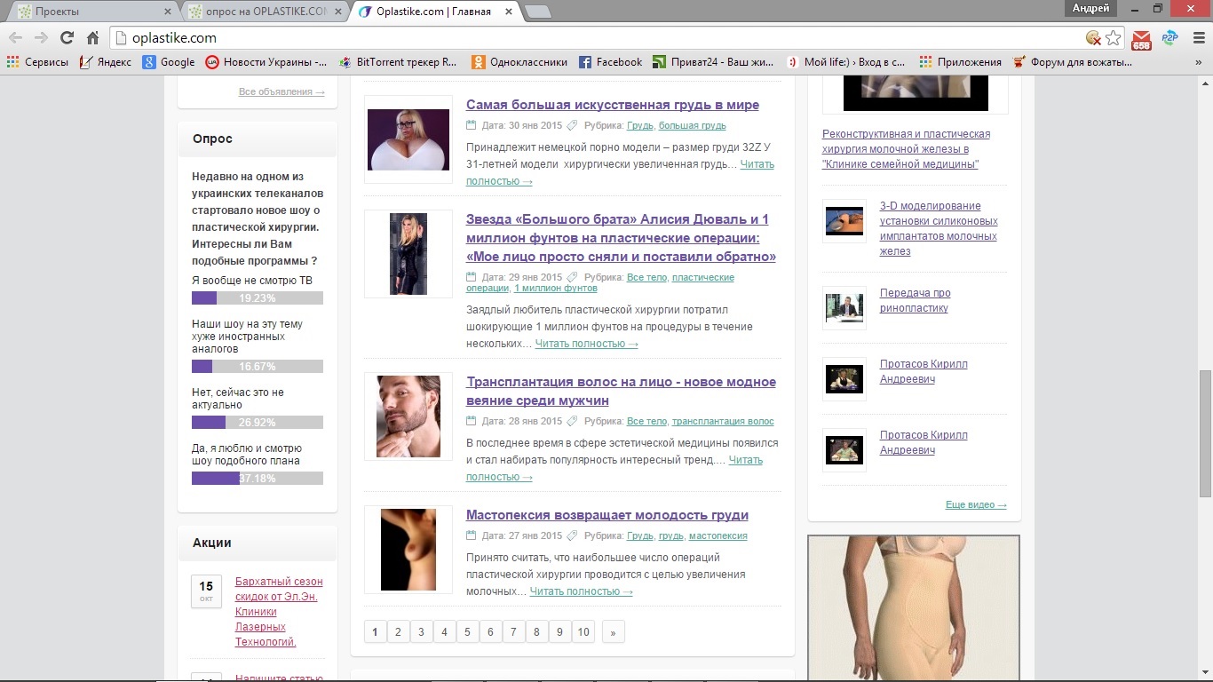This screenshot has width=1213, height=682.
Task: Open Бархатный сезон скидок promotion link
Action: point(279,612)
